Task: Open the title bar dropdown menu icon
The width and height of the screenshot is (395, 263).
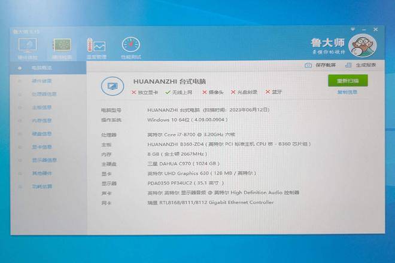Action: 353,29
